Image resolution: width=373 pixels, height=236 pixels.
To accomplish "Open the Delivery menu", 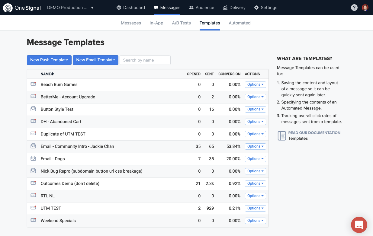I will point(234,8).
